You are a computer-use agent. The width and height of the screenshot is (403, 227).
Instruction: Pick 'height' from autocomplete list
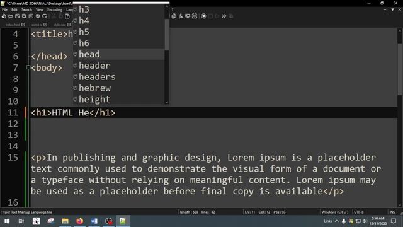click(119, 100)
